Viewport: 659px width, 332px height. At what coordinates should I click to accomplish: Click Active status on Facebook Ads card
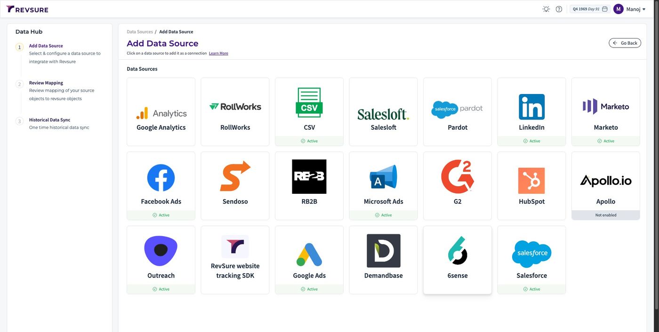coord(161,215)
